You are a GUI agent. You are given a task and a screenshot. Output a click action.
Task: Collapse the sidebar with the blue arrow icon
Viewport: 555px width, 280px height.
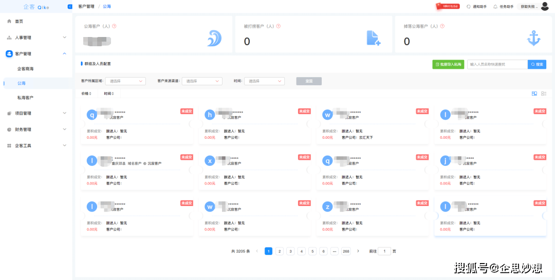[70, 6]
